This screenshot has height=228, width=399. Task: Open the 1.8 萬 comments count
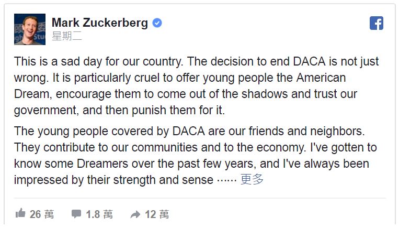point(99,214)
